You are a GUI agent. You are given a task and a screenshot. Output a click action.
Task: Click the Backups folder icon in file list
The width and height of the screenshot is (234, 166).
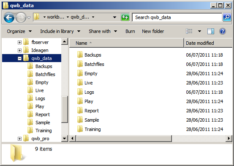80,54
